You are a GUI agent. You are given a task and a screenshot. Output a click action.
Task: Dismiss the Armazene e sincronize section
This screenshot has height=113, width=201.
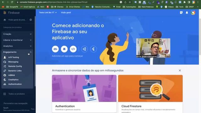point(180,70)
